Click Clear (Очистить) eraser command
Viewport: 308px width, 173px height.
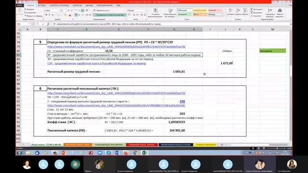[x=256, y=16]
